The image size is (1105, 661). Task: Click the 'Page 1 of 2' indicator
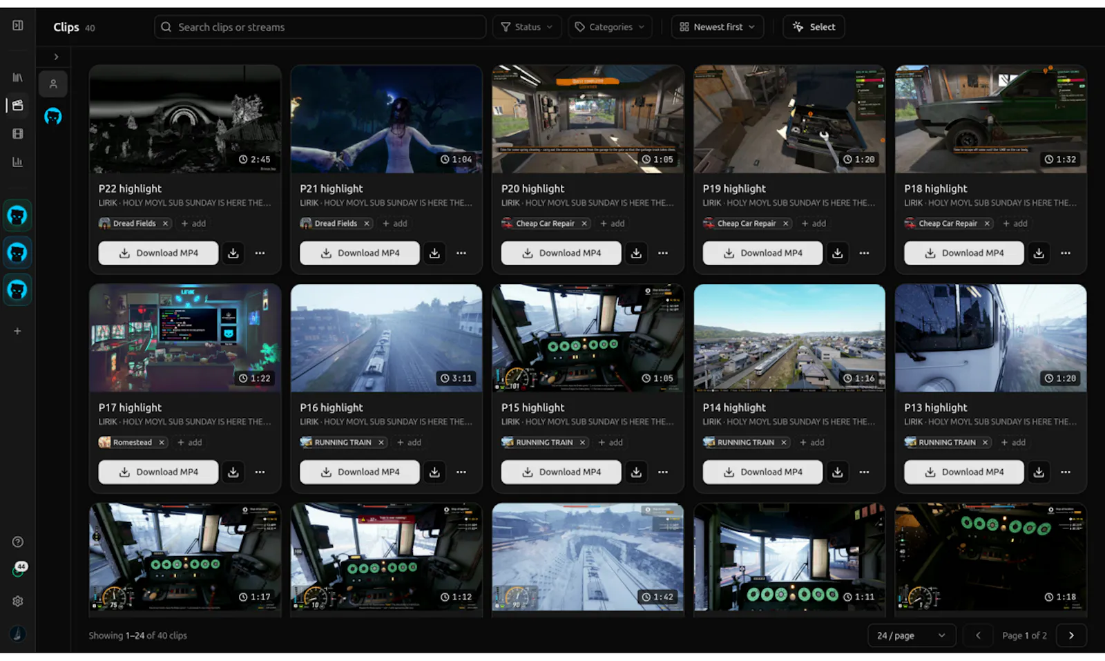[x=1025, y=635]
